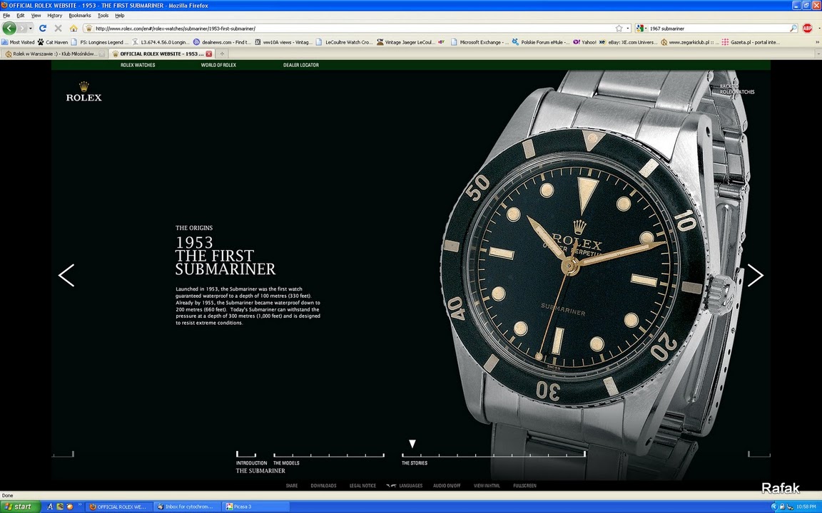The image size is (822, 513).
Task: Click the white triangle timeline position marker
Action: (x=412, y=444)
